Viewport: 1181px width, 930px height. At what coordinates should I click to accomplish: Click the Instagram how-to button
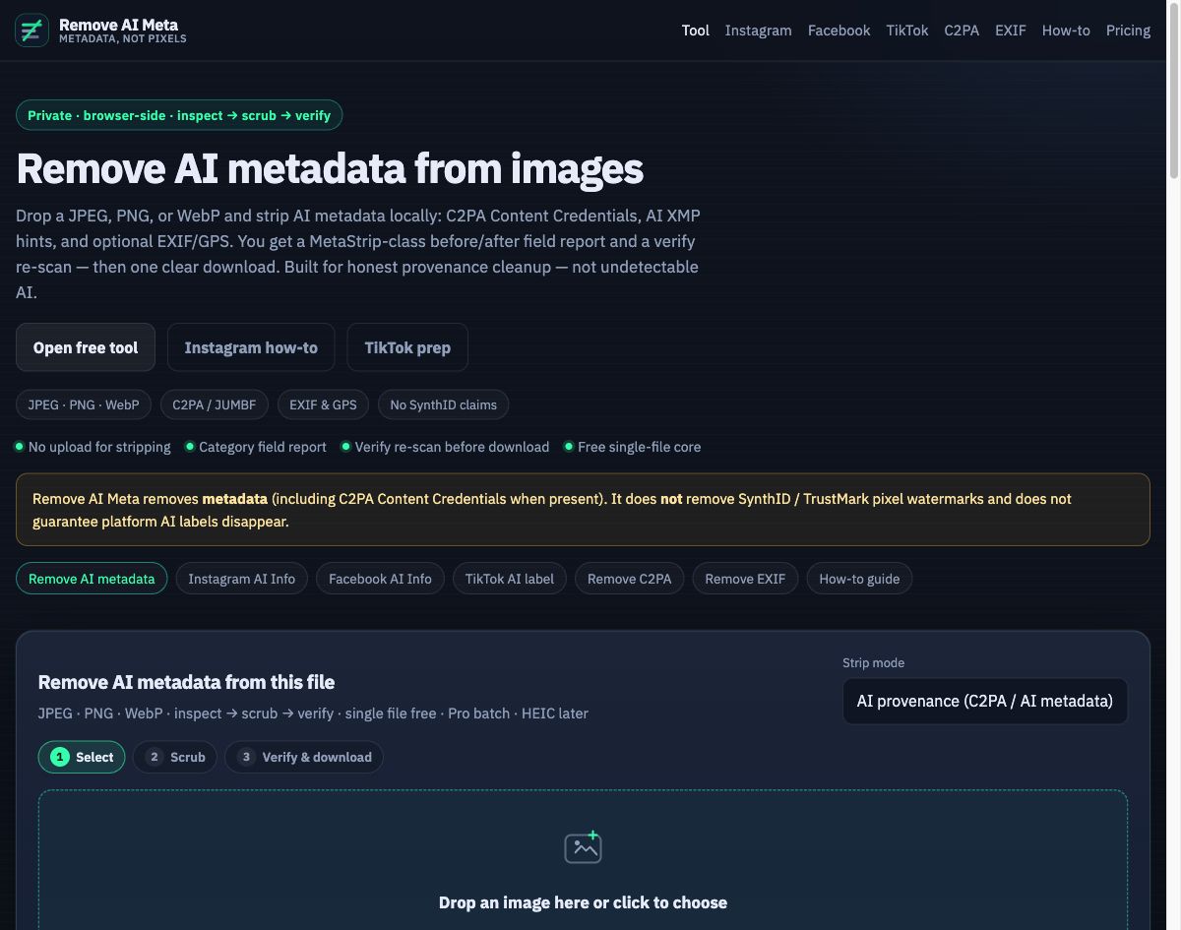click(x=251, y=347)
